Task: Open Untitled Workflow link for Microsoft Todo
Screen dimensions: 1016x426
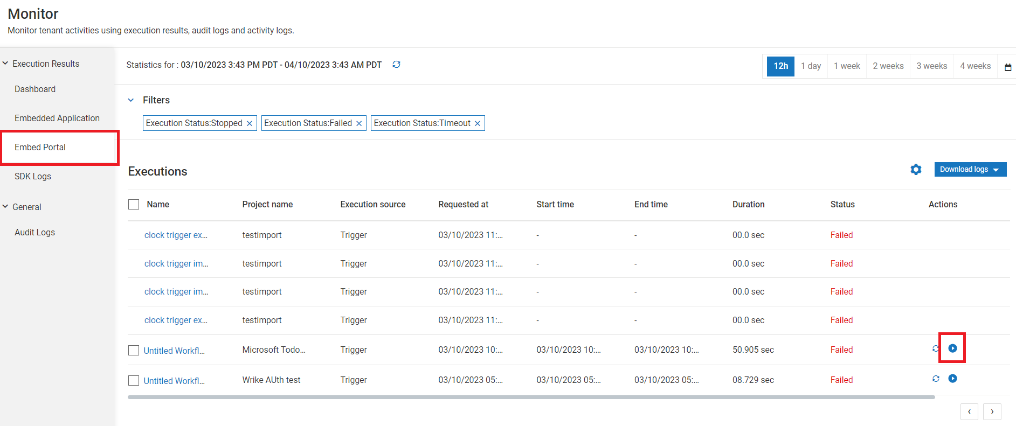Action: [x=174, y=351]
